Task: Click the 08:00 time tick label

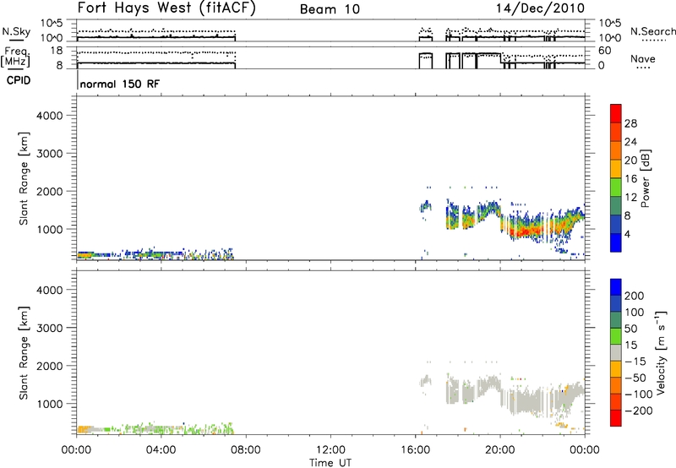Action: click(x=246, y=450)
